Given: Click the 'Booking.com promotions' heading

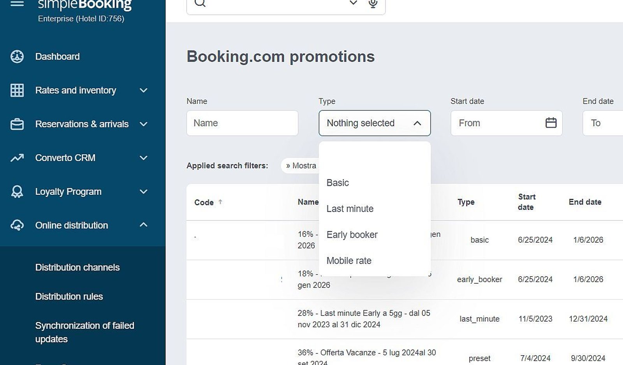Looking at the screenshot, I should (x=281, y=56).
